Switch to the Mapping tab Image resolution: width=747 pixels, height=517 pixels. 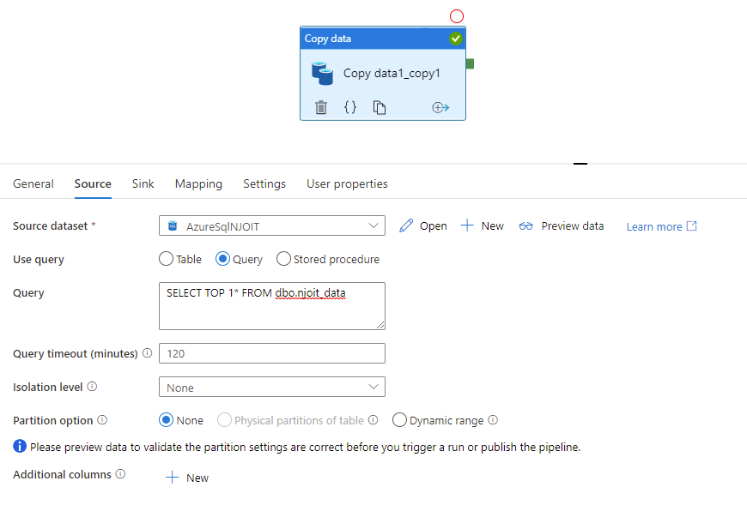[x=198, y=183]
